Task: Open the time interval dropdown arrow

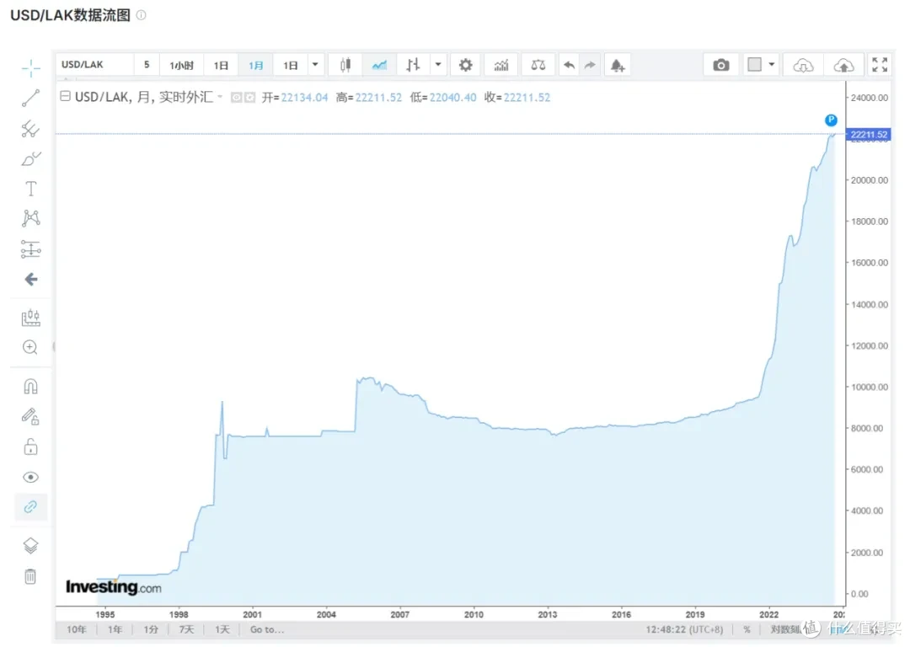Action: pyautogui.click(x=315, y=65)
